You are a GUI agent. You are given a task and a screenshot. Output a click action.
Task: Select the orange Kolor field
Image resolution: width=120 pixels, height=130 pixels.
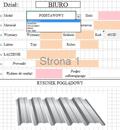89,44
